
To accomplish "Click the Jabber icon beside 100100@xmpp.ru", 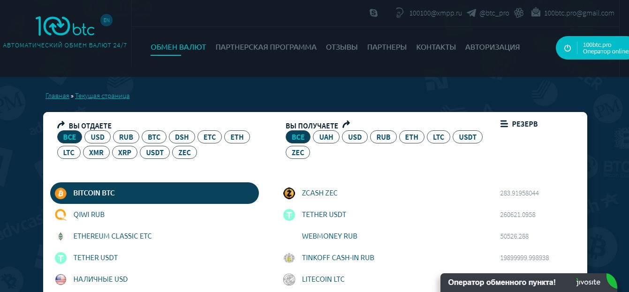I will [400, 13].
